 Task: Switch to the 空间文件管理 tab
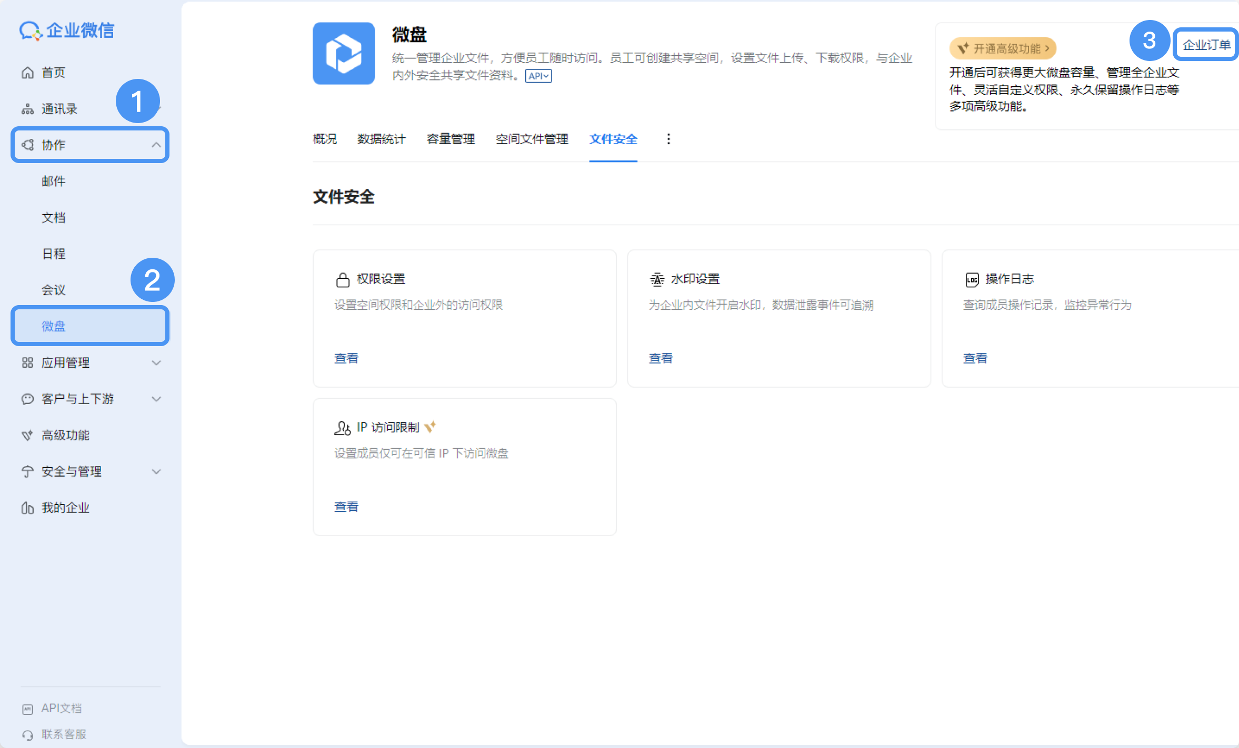pyautogui.click(x=532, y=139)
